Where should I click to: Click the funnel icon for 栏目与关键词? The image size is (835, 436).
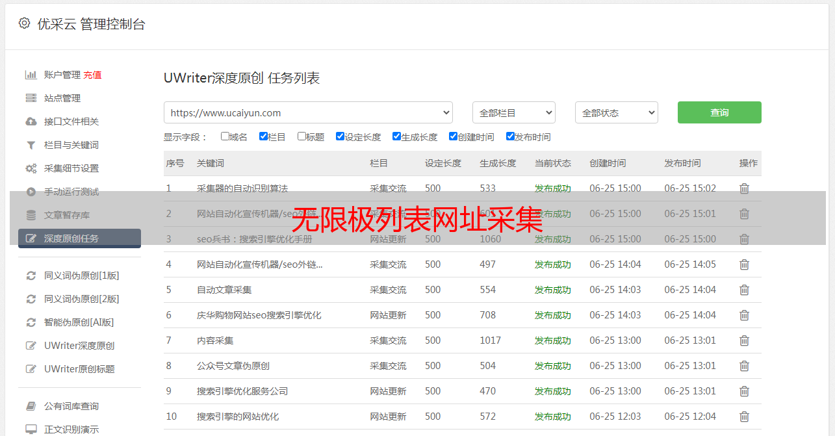31,145
